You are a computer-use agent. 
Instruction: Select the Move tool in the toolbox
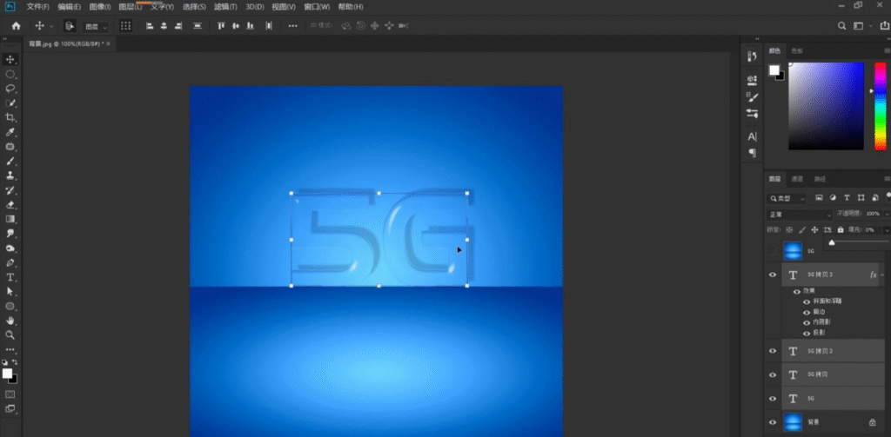[x=10, y=60]
